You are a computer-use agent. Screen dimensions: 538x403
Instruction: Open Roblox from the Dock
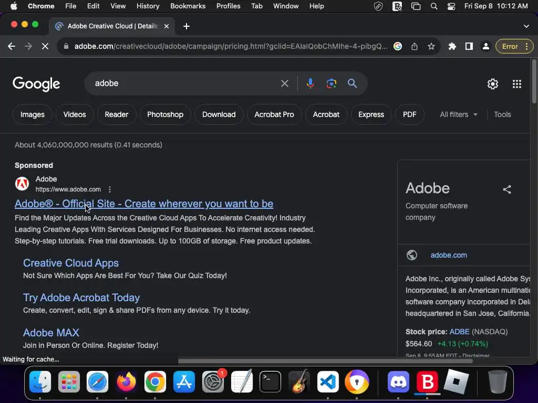tap(456, 381)
